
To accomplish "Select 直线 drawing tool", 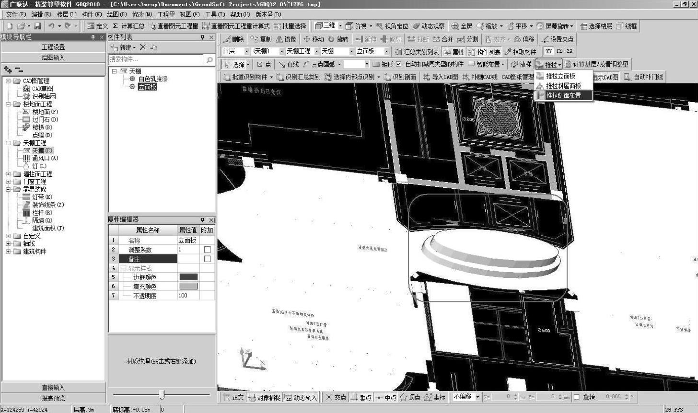I will pos(289,64).
